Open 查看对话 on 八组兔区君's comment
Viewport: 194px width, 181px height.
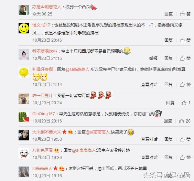(x=149, y=158)
